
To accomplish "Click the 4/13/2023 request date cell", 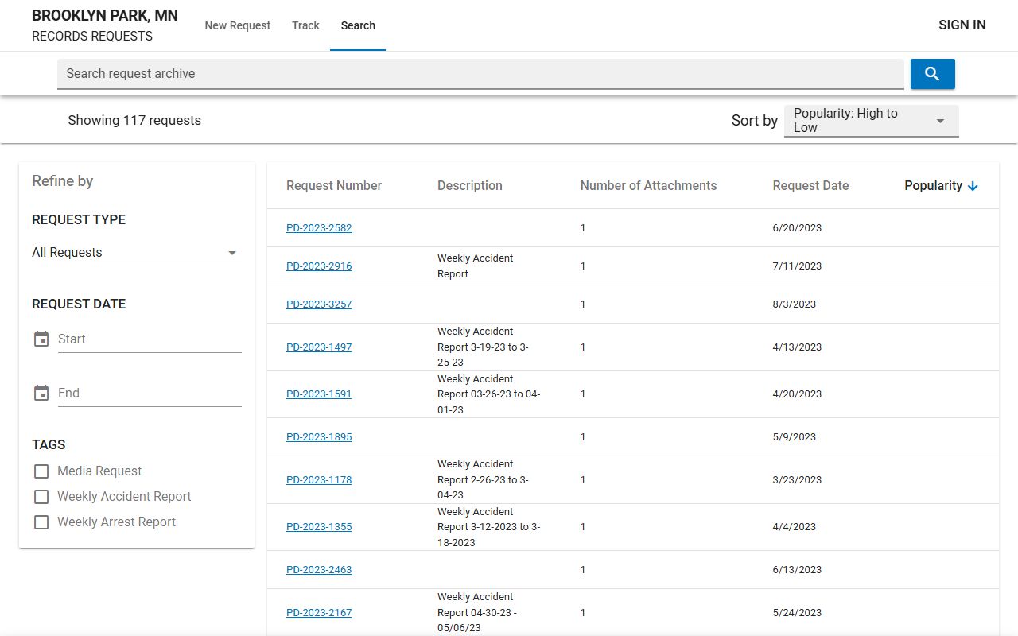I will (x=797, y=347).
